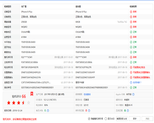The image size is (154, 123).
Task: Click the factory value A1864
Action: pos(24,37)
